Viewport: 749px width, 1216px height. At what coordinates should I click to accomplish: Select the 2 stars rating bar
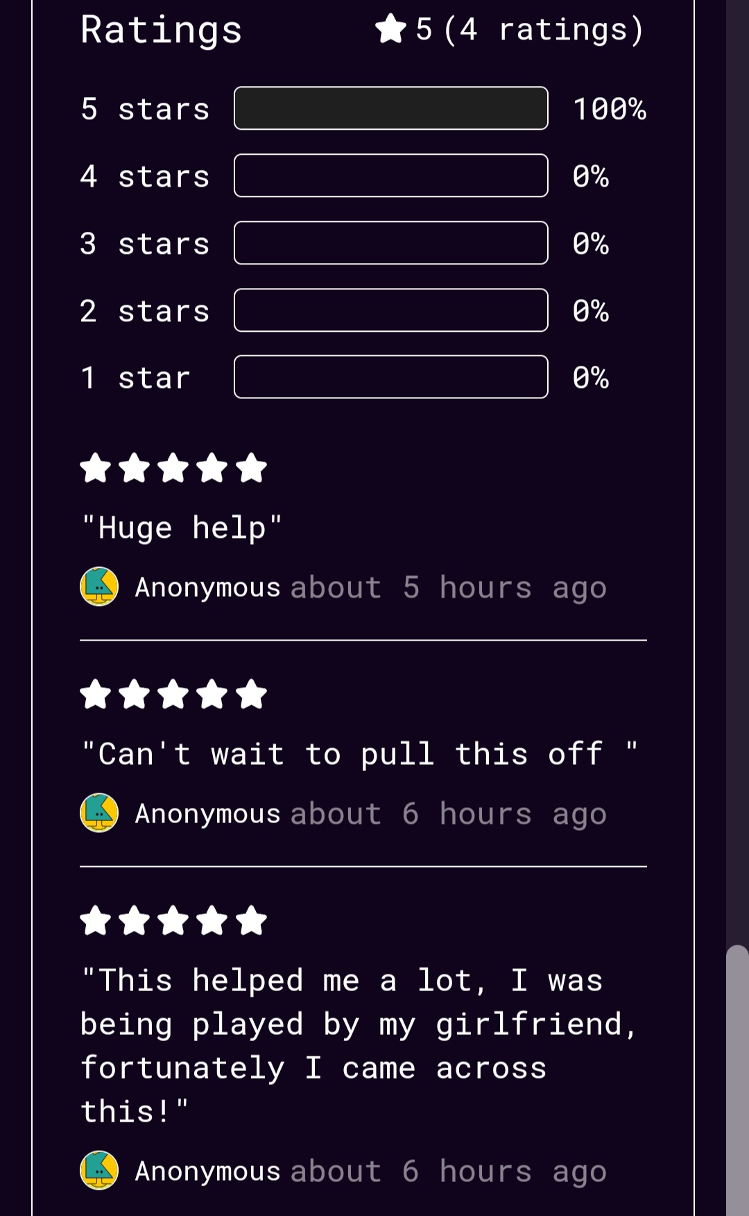click(391, 310)
